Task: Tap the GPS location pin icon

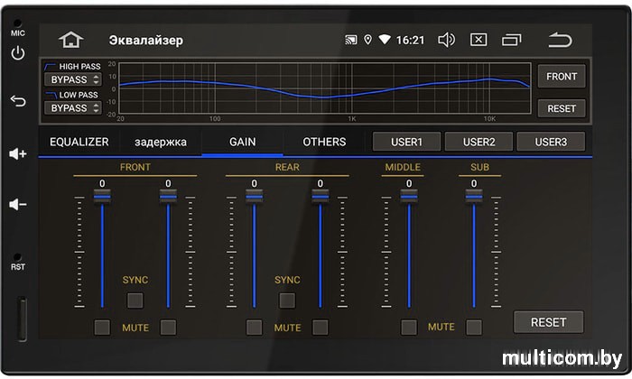Action: pyautogui.click(x=367, y=40)
